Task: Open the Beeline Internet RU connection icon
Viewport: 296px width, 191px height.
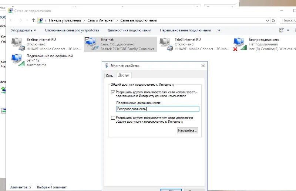Action: point(18,44)
